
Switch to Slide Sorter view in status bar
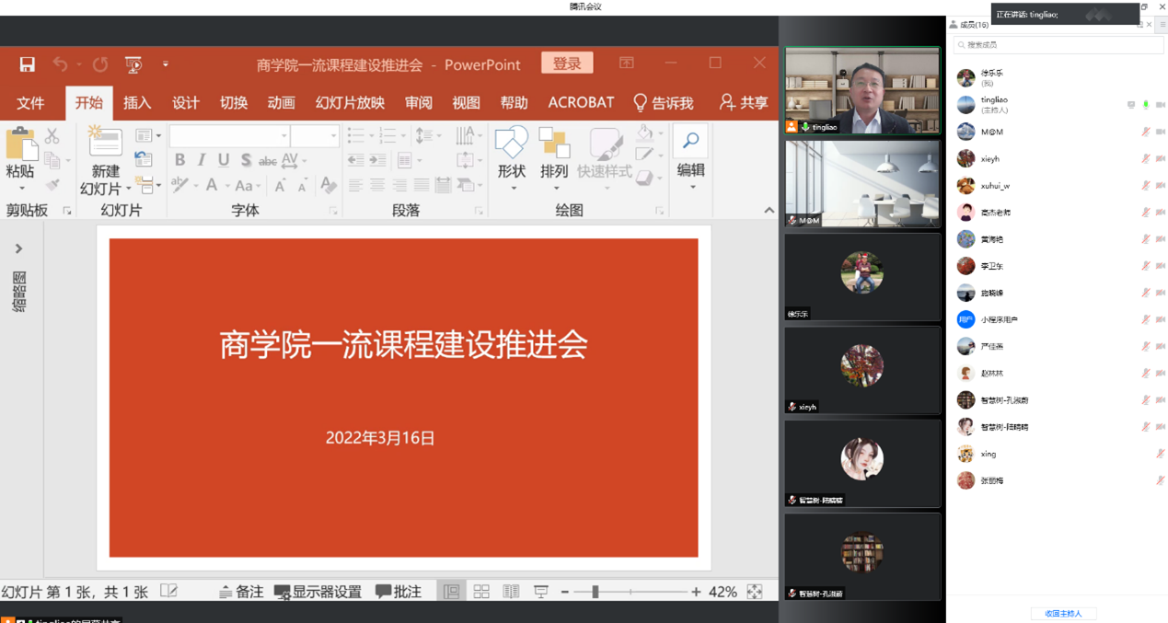[x=481, y=592]
